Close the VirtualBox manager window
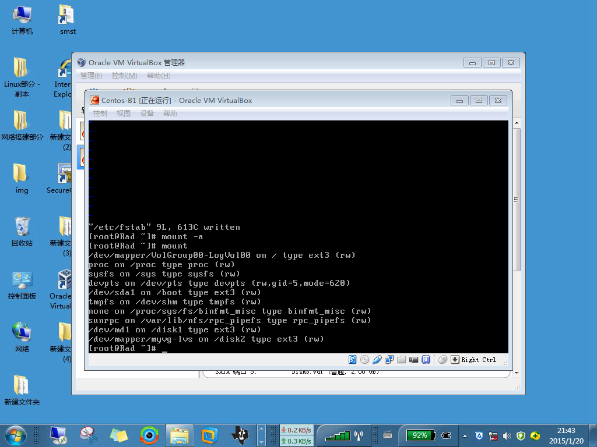This screenshot has height=447, width=597. point(511,63)
